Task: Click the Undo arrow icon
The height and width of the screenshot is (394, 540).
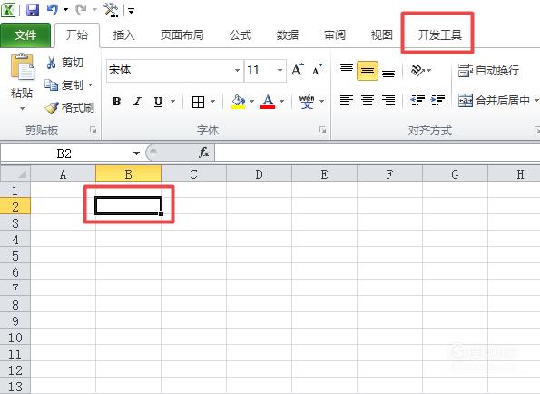Action: pos(53,10)
